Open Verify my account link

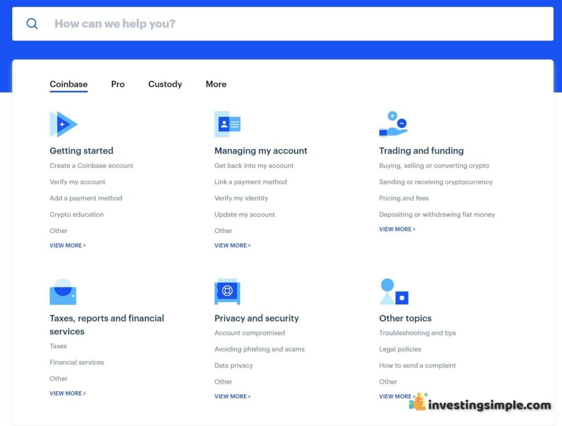coord(77,182)
